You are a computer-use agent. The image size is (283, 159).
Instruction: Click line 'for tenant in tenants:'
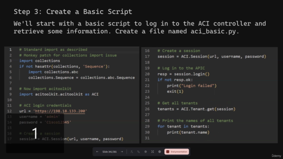(x=184, y=126)
